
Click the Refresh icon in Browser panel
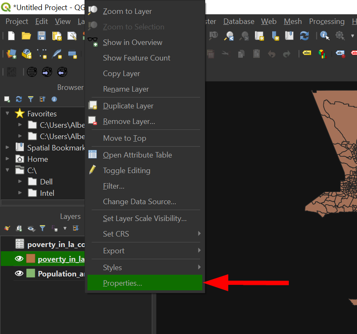click(x=19, y=99)
